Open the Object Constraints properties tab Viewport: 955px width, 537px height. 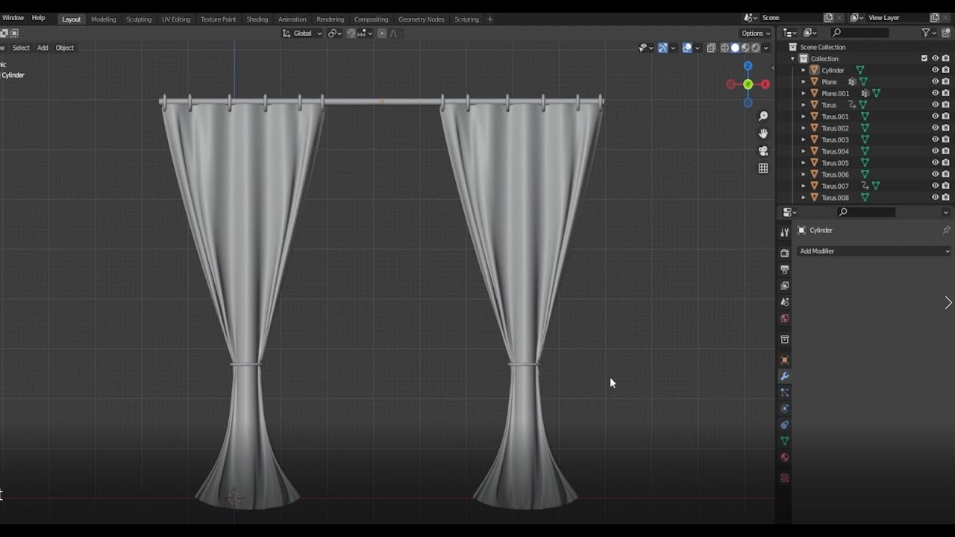click(x=784, y=425)
